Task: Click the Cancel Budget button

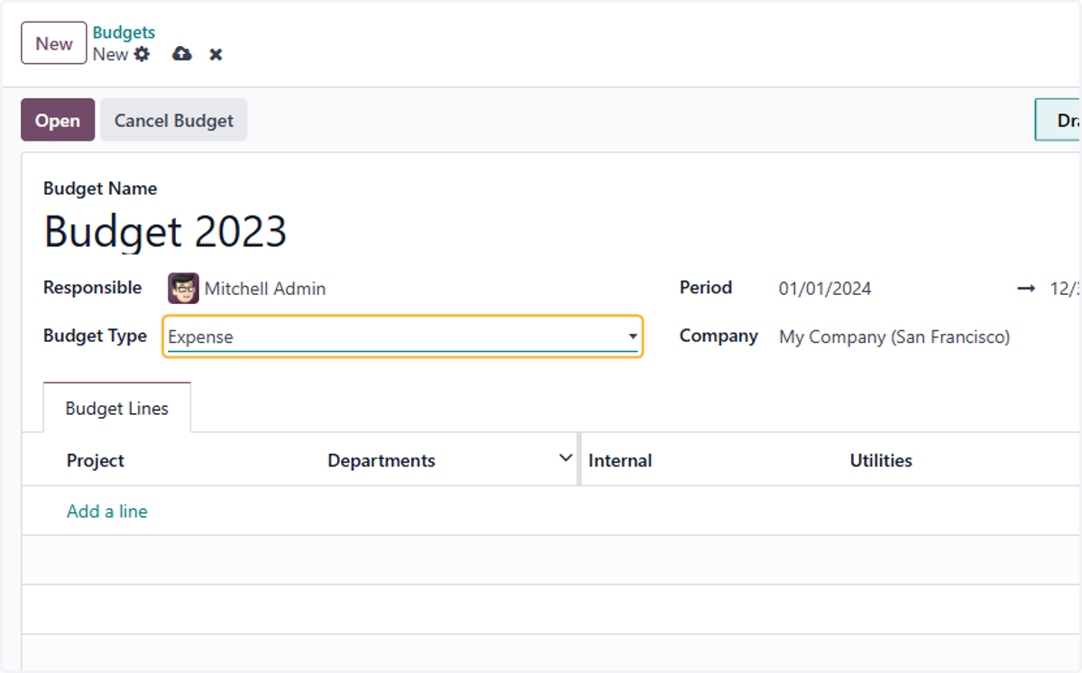Action: click(173, 120)
